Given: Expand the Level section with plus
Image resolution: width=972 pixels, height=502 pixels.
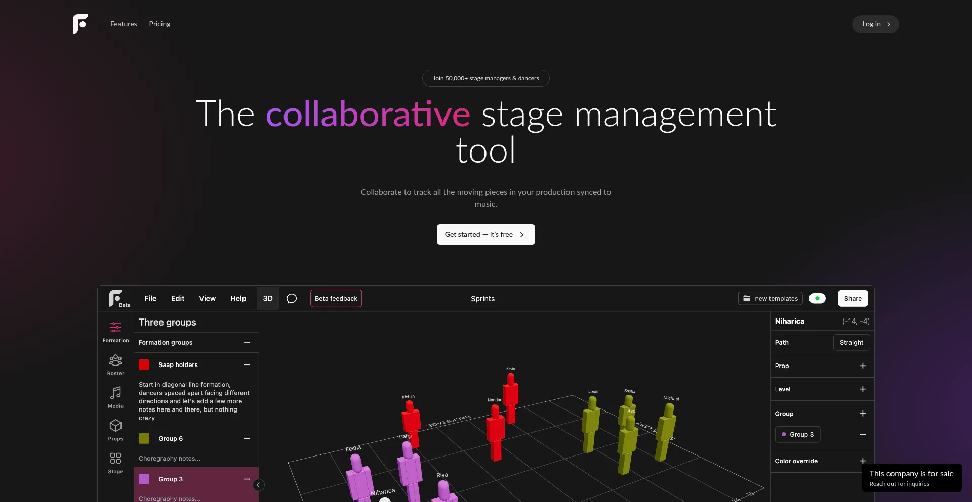Looking at the screenshot, I should pos(863,389).
